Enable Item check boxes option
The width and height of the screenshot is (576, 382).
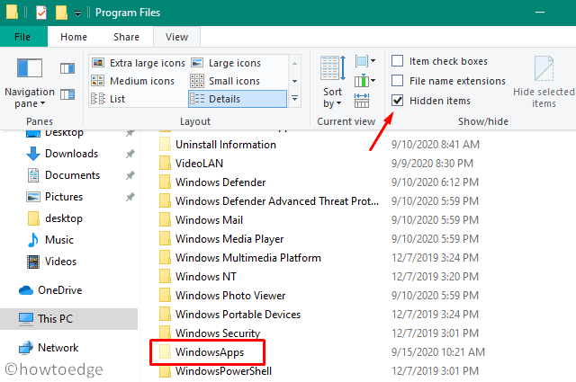point(398,61)
